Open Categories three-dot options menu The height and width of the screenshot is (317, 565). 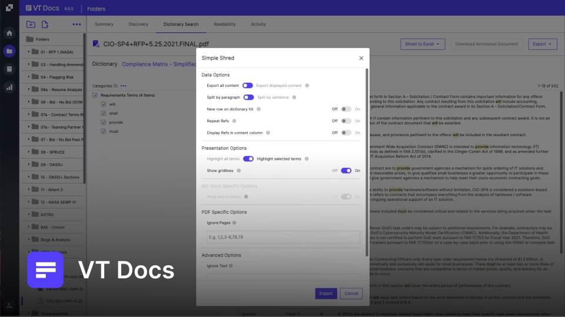(124, 86)
